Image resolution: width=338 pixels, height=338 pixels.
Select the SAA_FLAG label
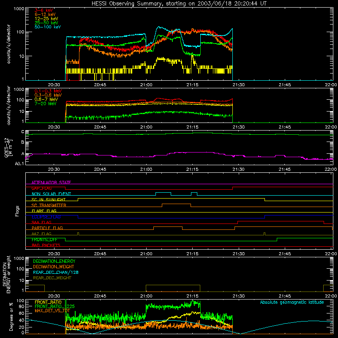click(41, 222)
